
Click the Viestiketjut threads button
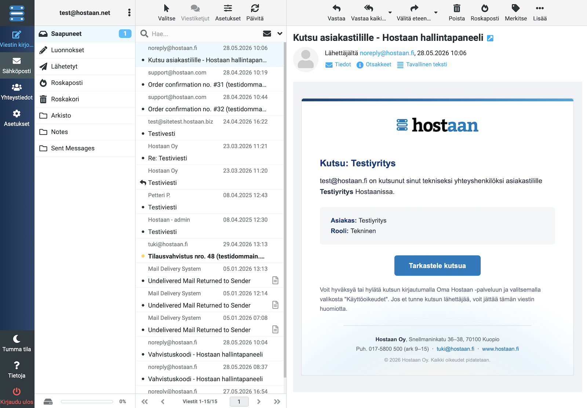[x=195, y=13]
